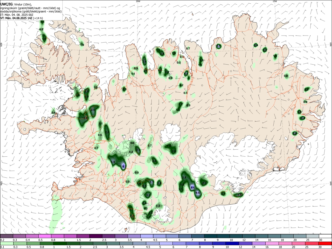
Task: Click the '15W' longitude label at the map's top
Action: 274,1
